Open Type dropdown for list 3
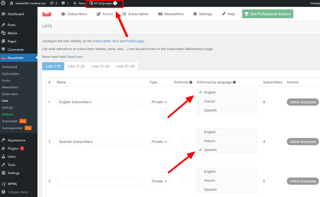The width and height of the screenshot is (320, 197). 159,181
